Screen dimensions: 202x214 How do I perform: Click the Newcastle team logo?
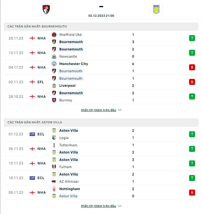54,57
